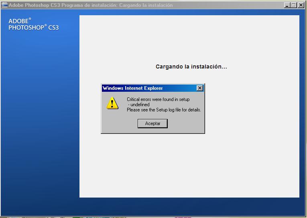
Task: Click the yellow warning icon in the dialog
Action: tap(112, 103)
